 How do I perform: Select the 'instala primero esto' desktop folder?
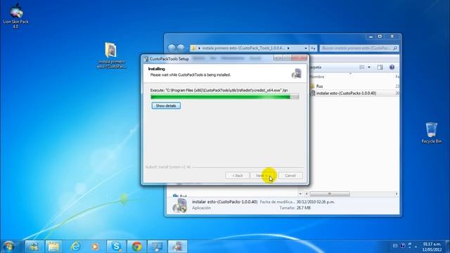pos(111,56)
